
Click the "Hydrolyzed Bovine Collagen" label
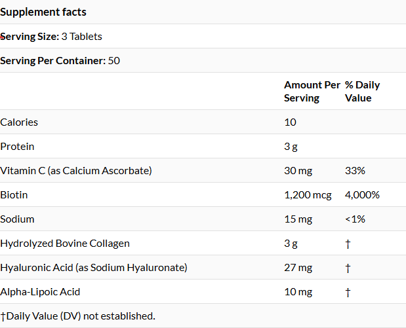point(65,244)
